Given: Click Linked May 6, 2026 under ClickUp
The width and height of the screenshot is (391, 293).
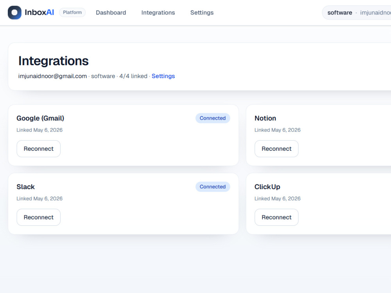Looking at the screenshot, I should (x=278, y=198).
